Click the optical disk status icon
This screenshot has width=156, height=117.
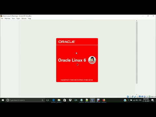tap(130, 97)
